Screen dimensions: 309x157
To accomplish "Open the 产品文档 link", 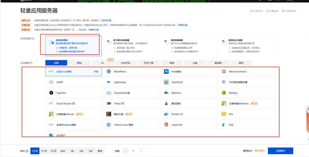I will [x=256, y=11].
